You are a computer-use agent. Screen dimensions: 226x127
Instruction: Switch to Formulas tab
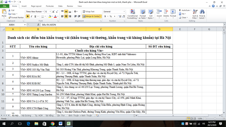(50, 6)
